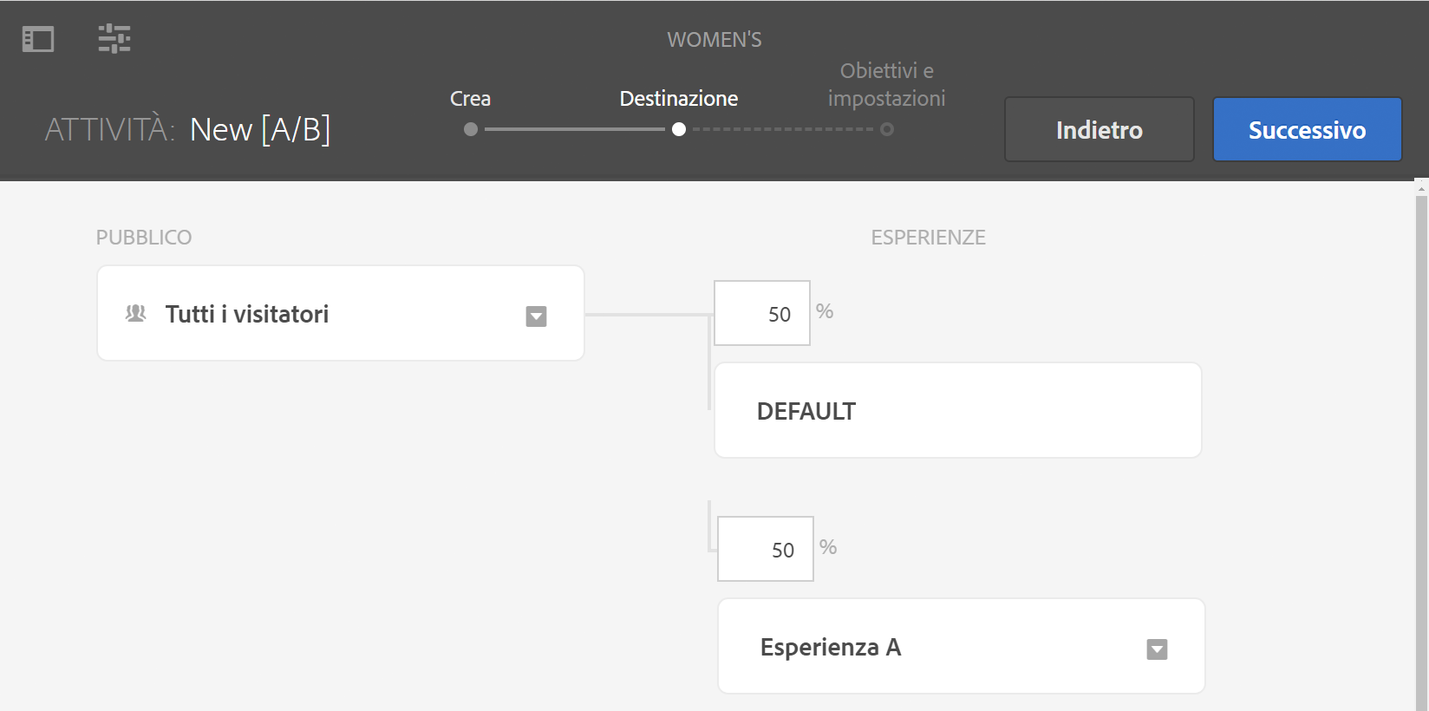This screenshot has width=1429, height=711.
Task: Open the Tutti i visitatori dropdown arrow
Action: (x=536, y=316)
